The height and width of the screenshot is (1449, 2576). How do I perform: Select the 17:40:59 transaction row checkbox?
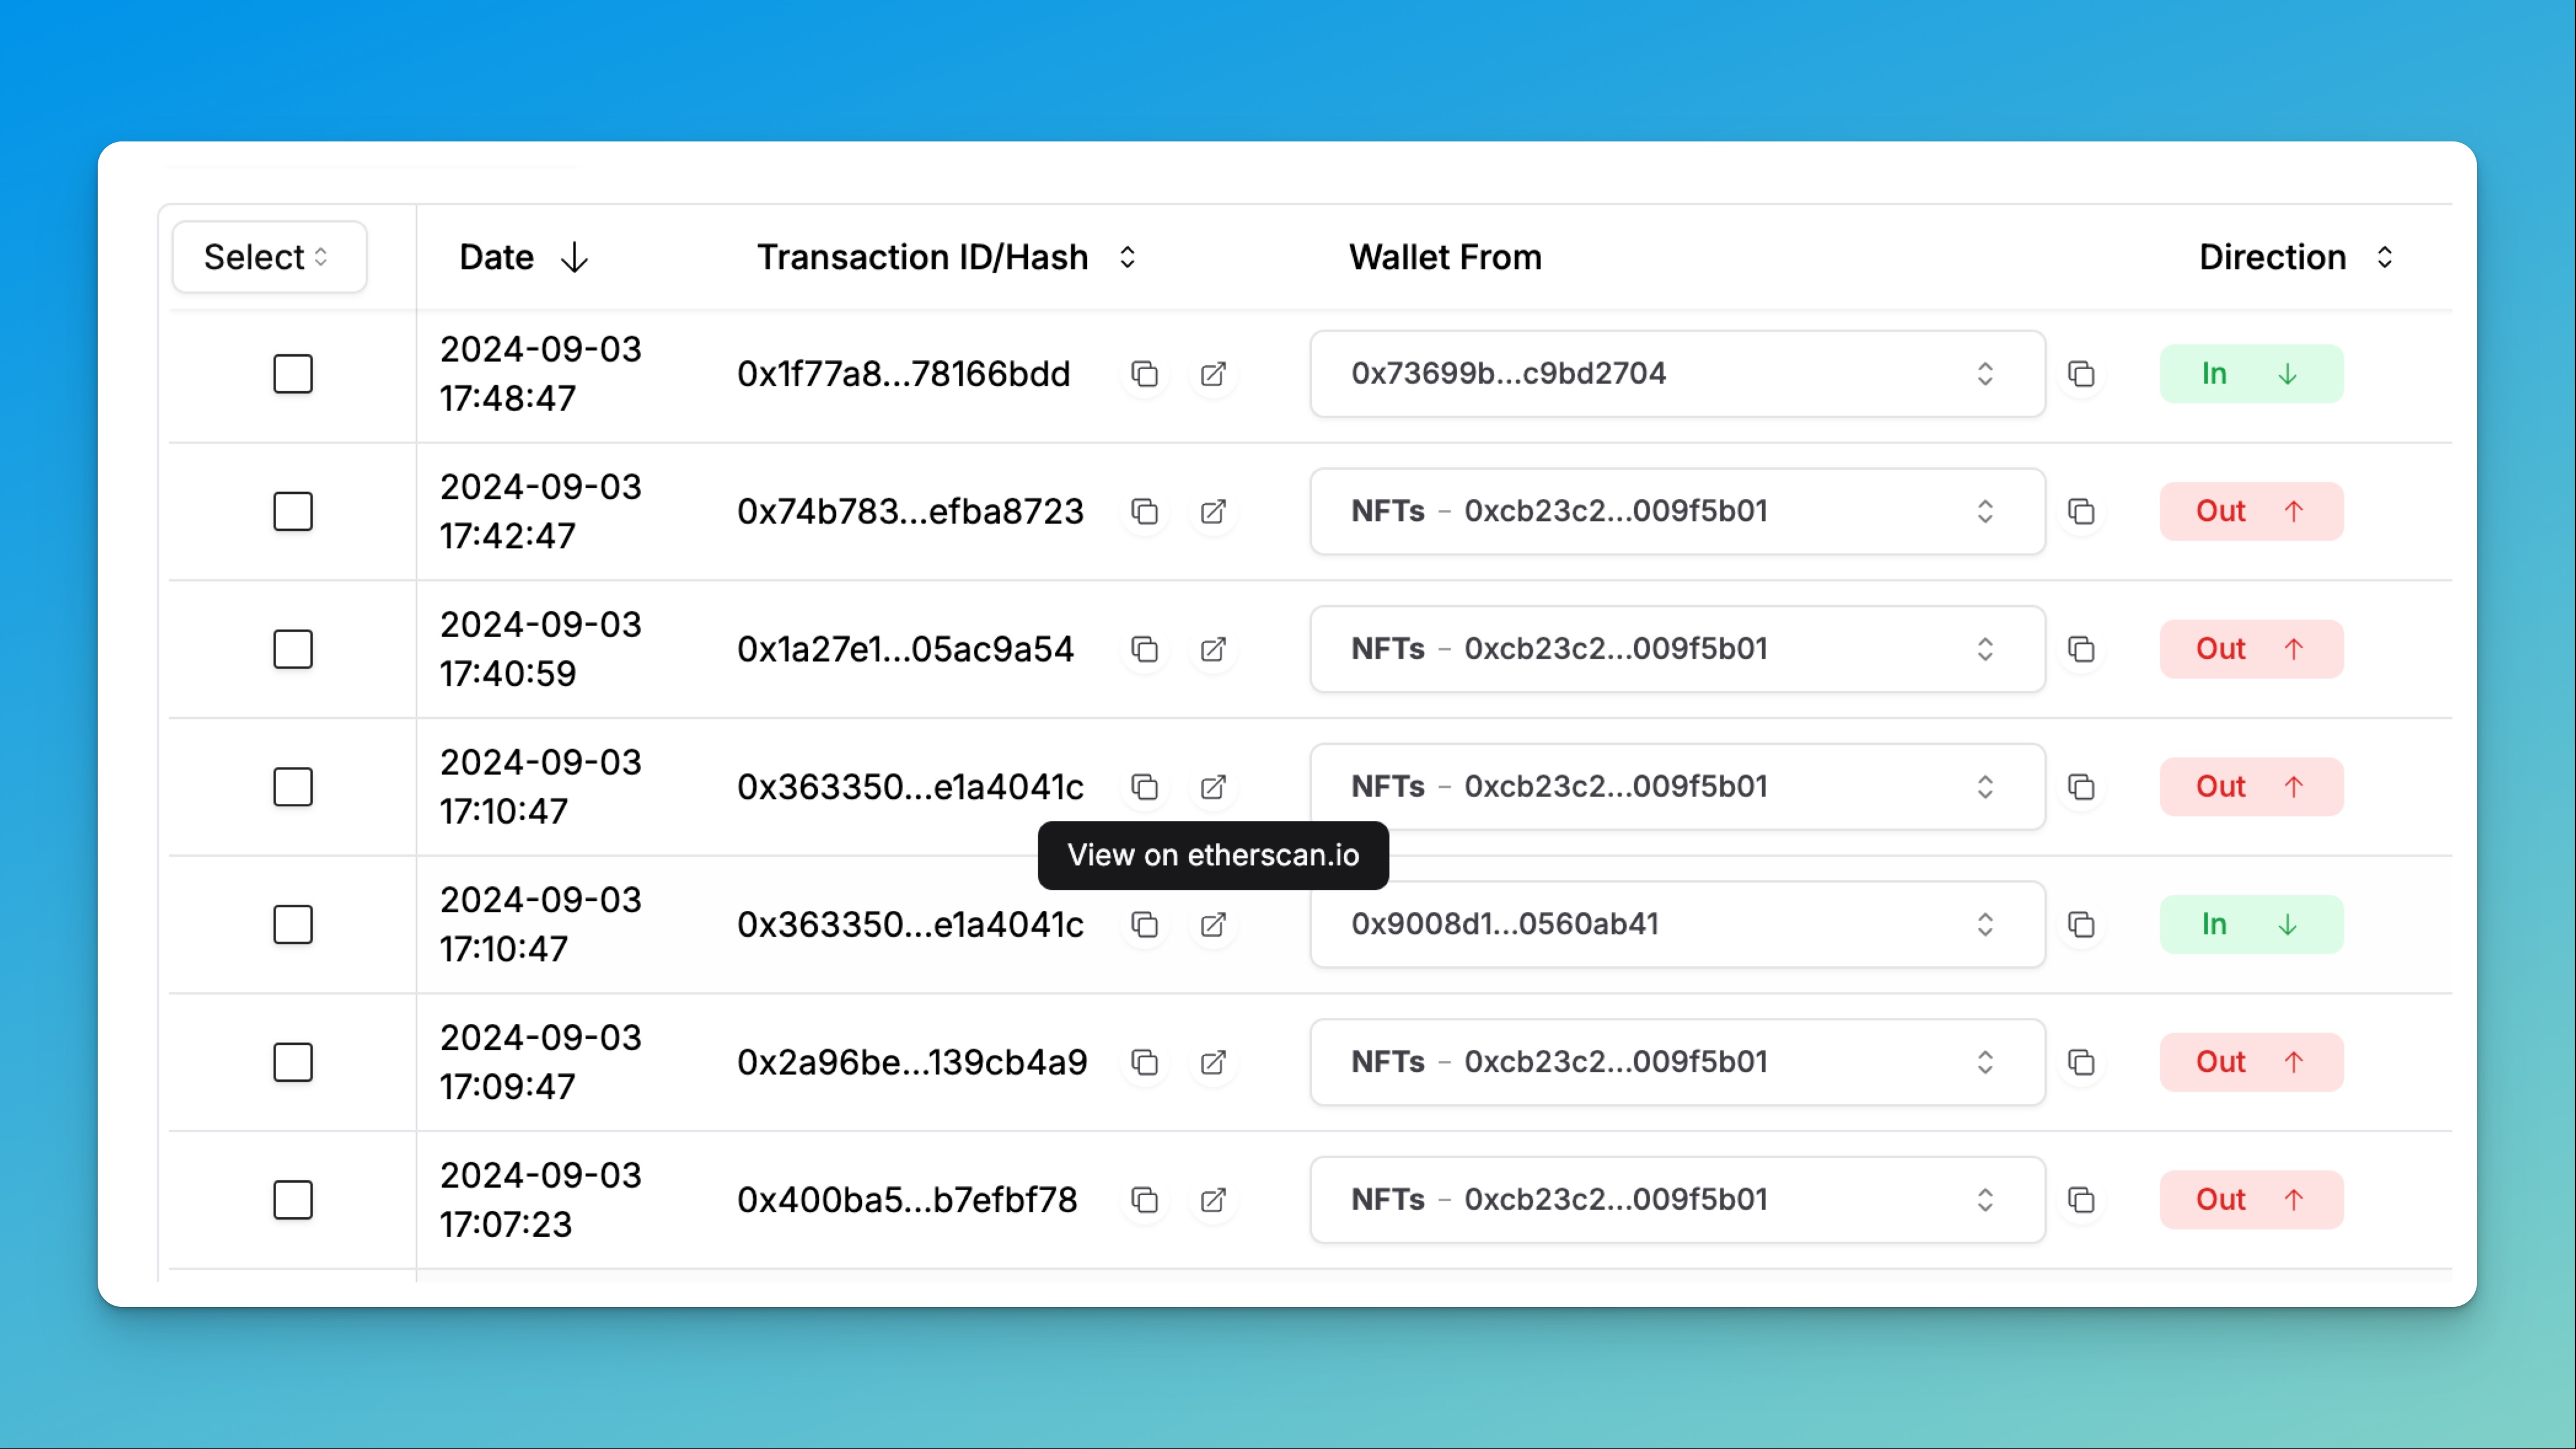pos(293,649)
